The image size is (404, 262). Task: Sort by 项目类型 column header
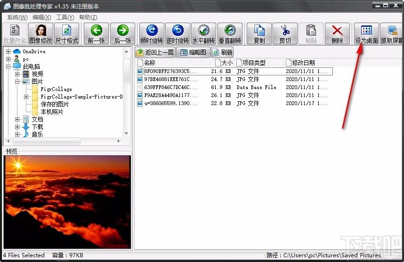point(260,63)
